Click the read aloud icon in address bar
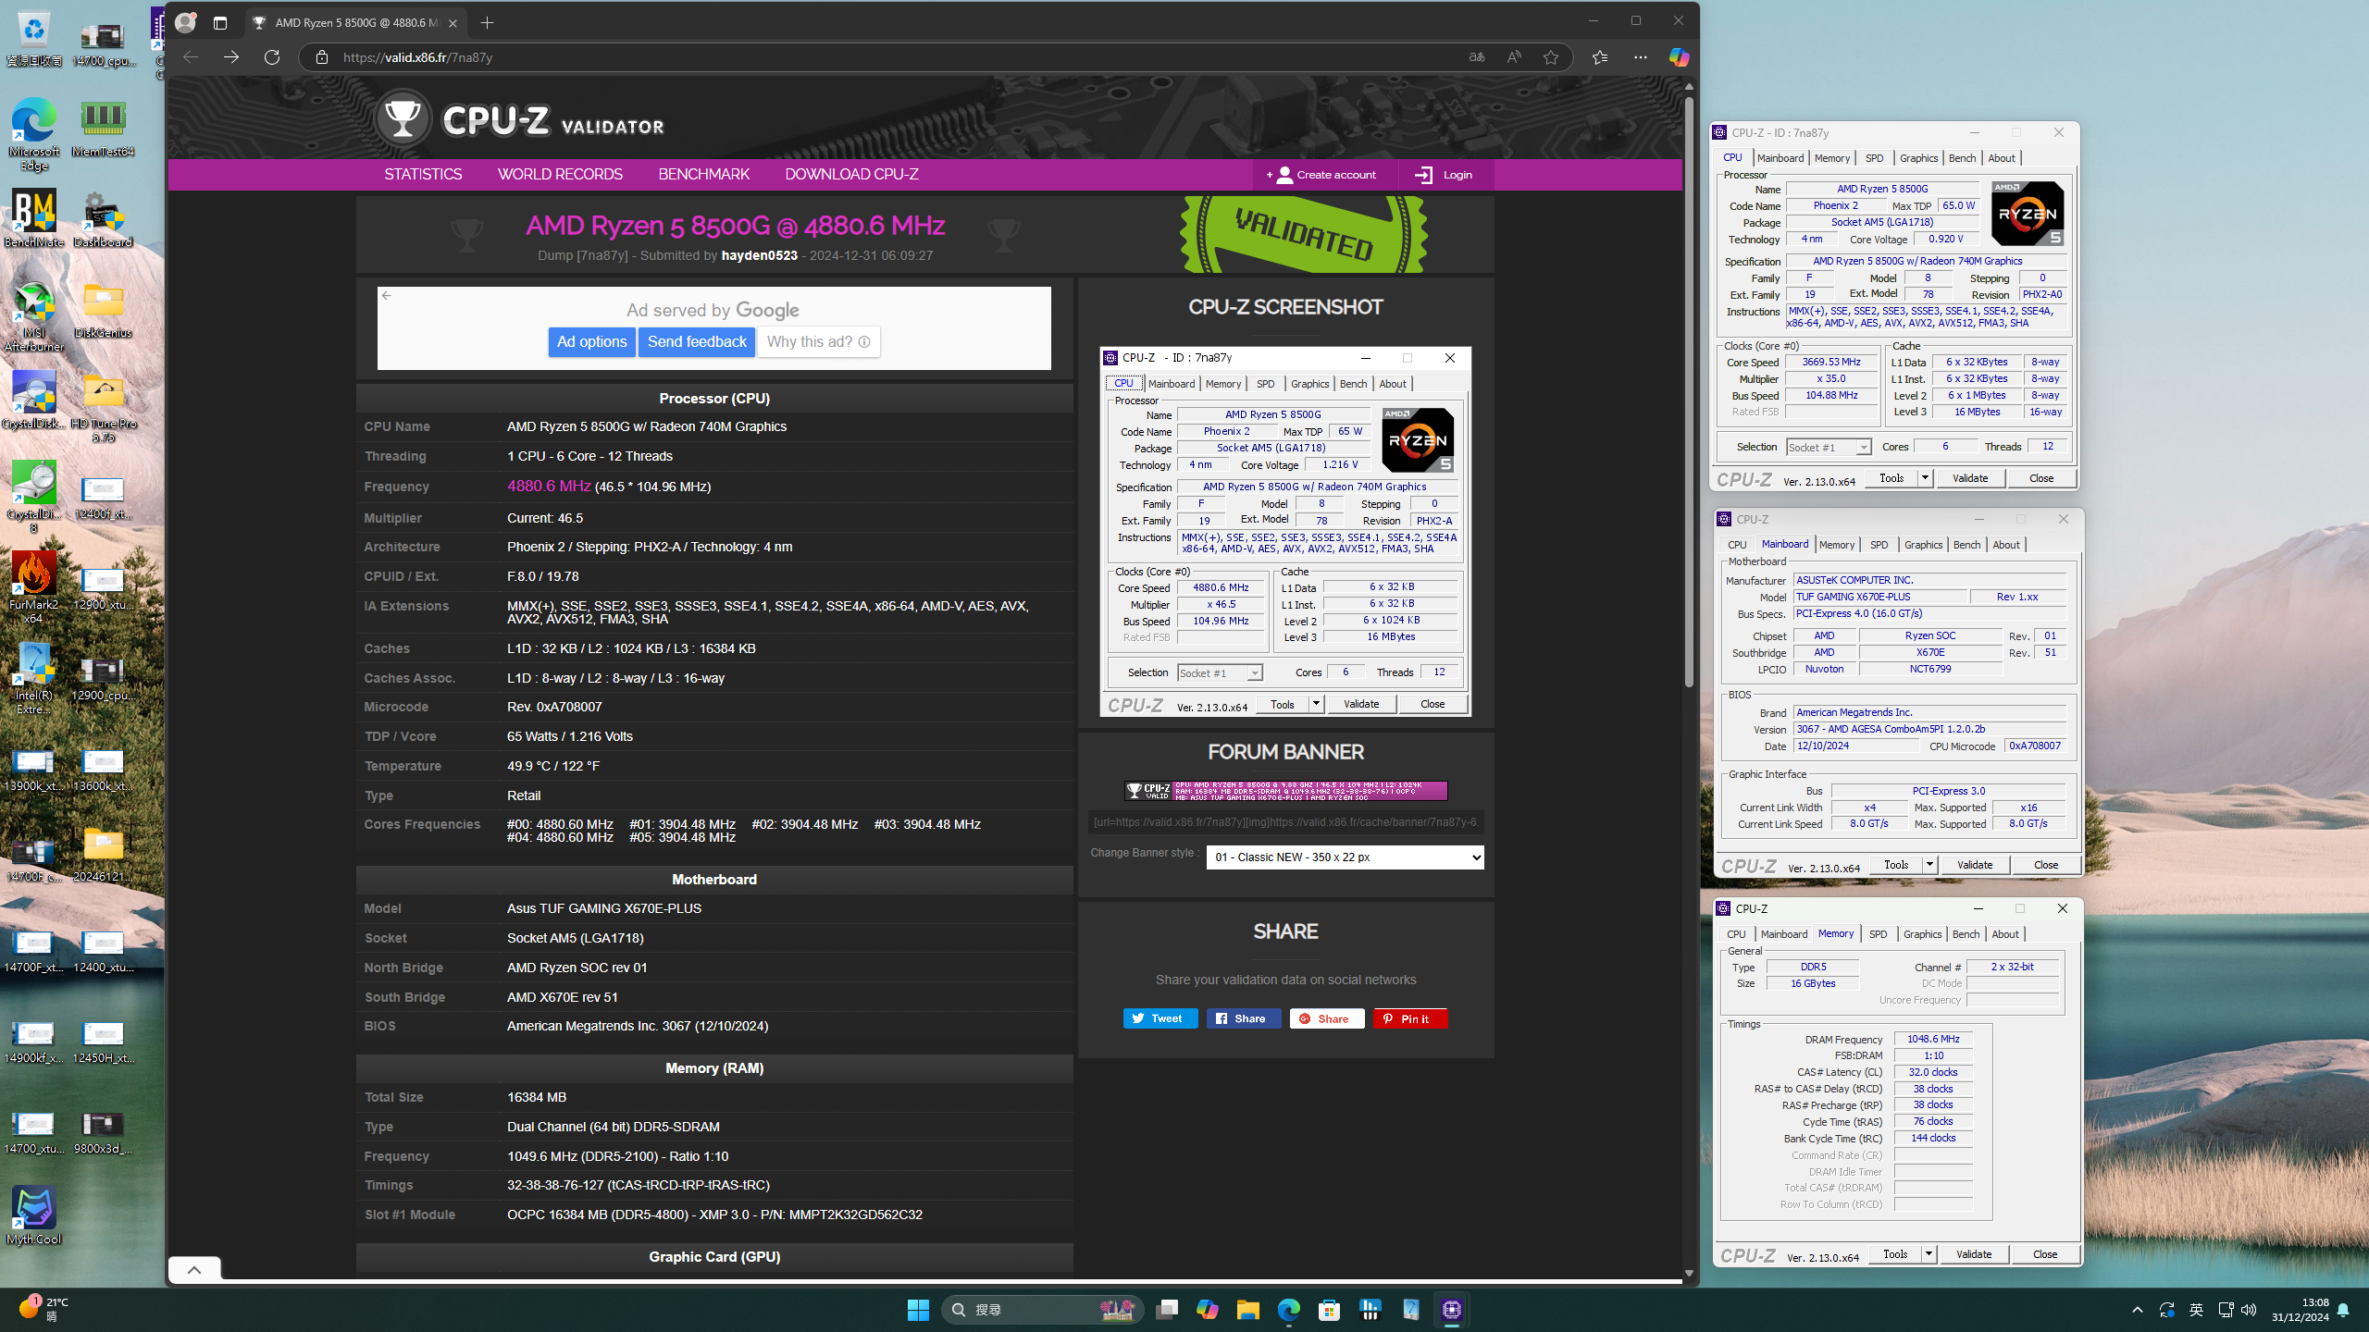 tap(1514, 57)
